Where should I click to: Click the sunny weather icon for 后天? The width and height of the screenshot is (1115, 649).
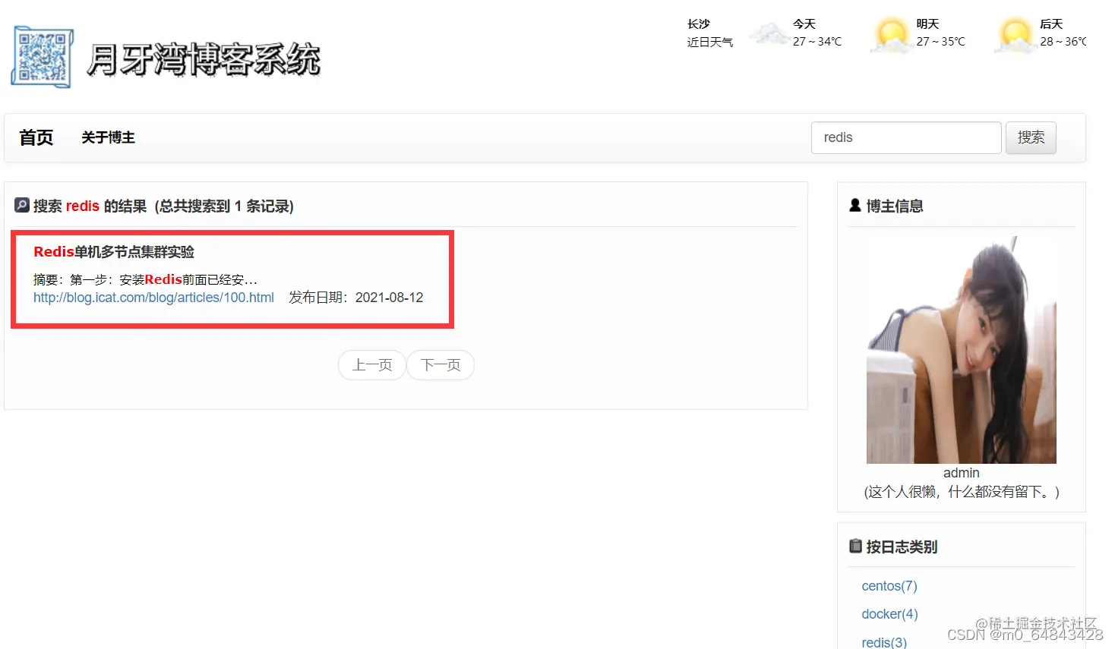(x=1016, y=34)
